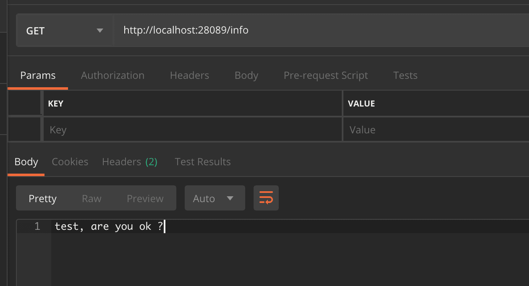Open the request Headers tab
Viewport: 529px width, 286px height.
click(189, 75)
